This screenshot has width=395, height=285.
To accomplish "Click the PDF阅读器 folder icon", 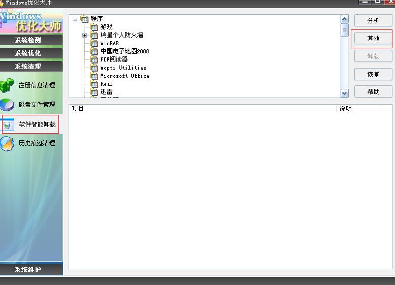I will 94,59.
